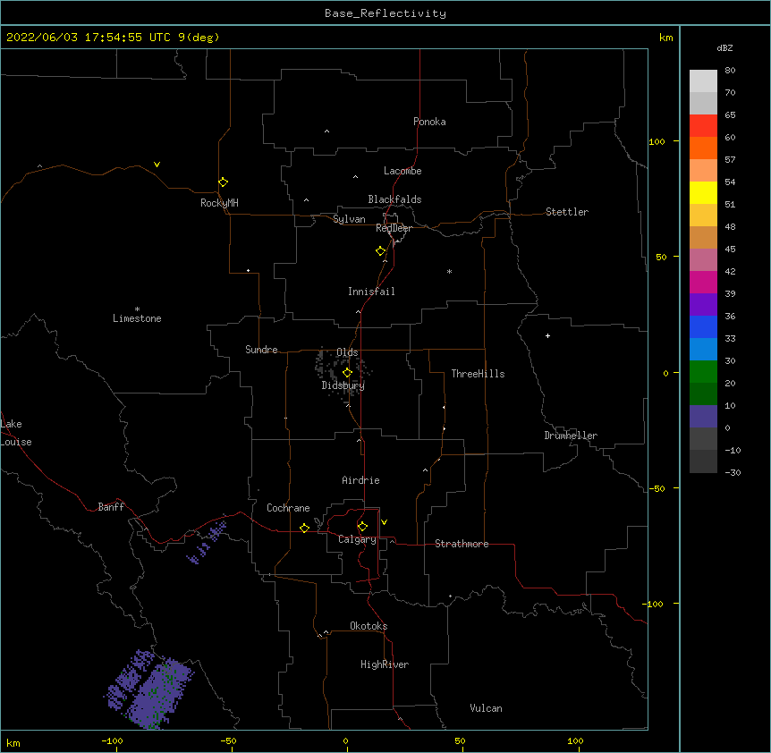Select the white plus marker north of Drumheller
This screenshot has height=753, width=771.
[547, 335]
